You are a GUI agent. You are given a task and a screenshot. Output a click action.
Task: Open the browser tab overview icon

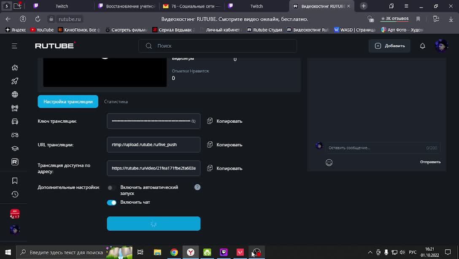[x=391, y=6]
